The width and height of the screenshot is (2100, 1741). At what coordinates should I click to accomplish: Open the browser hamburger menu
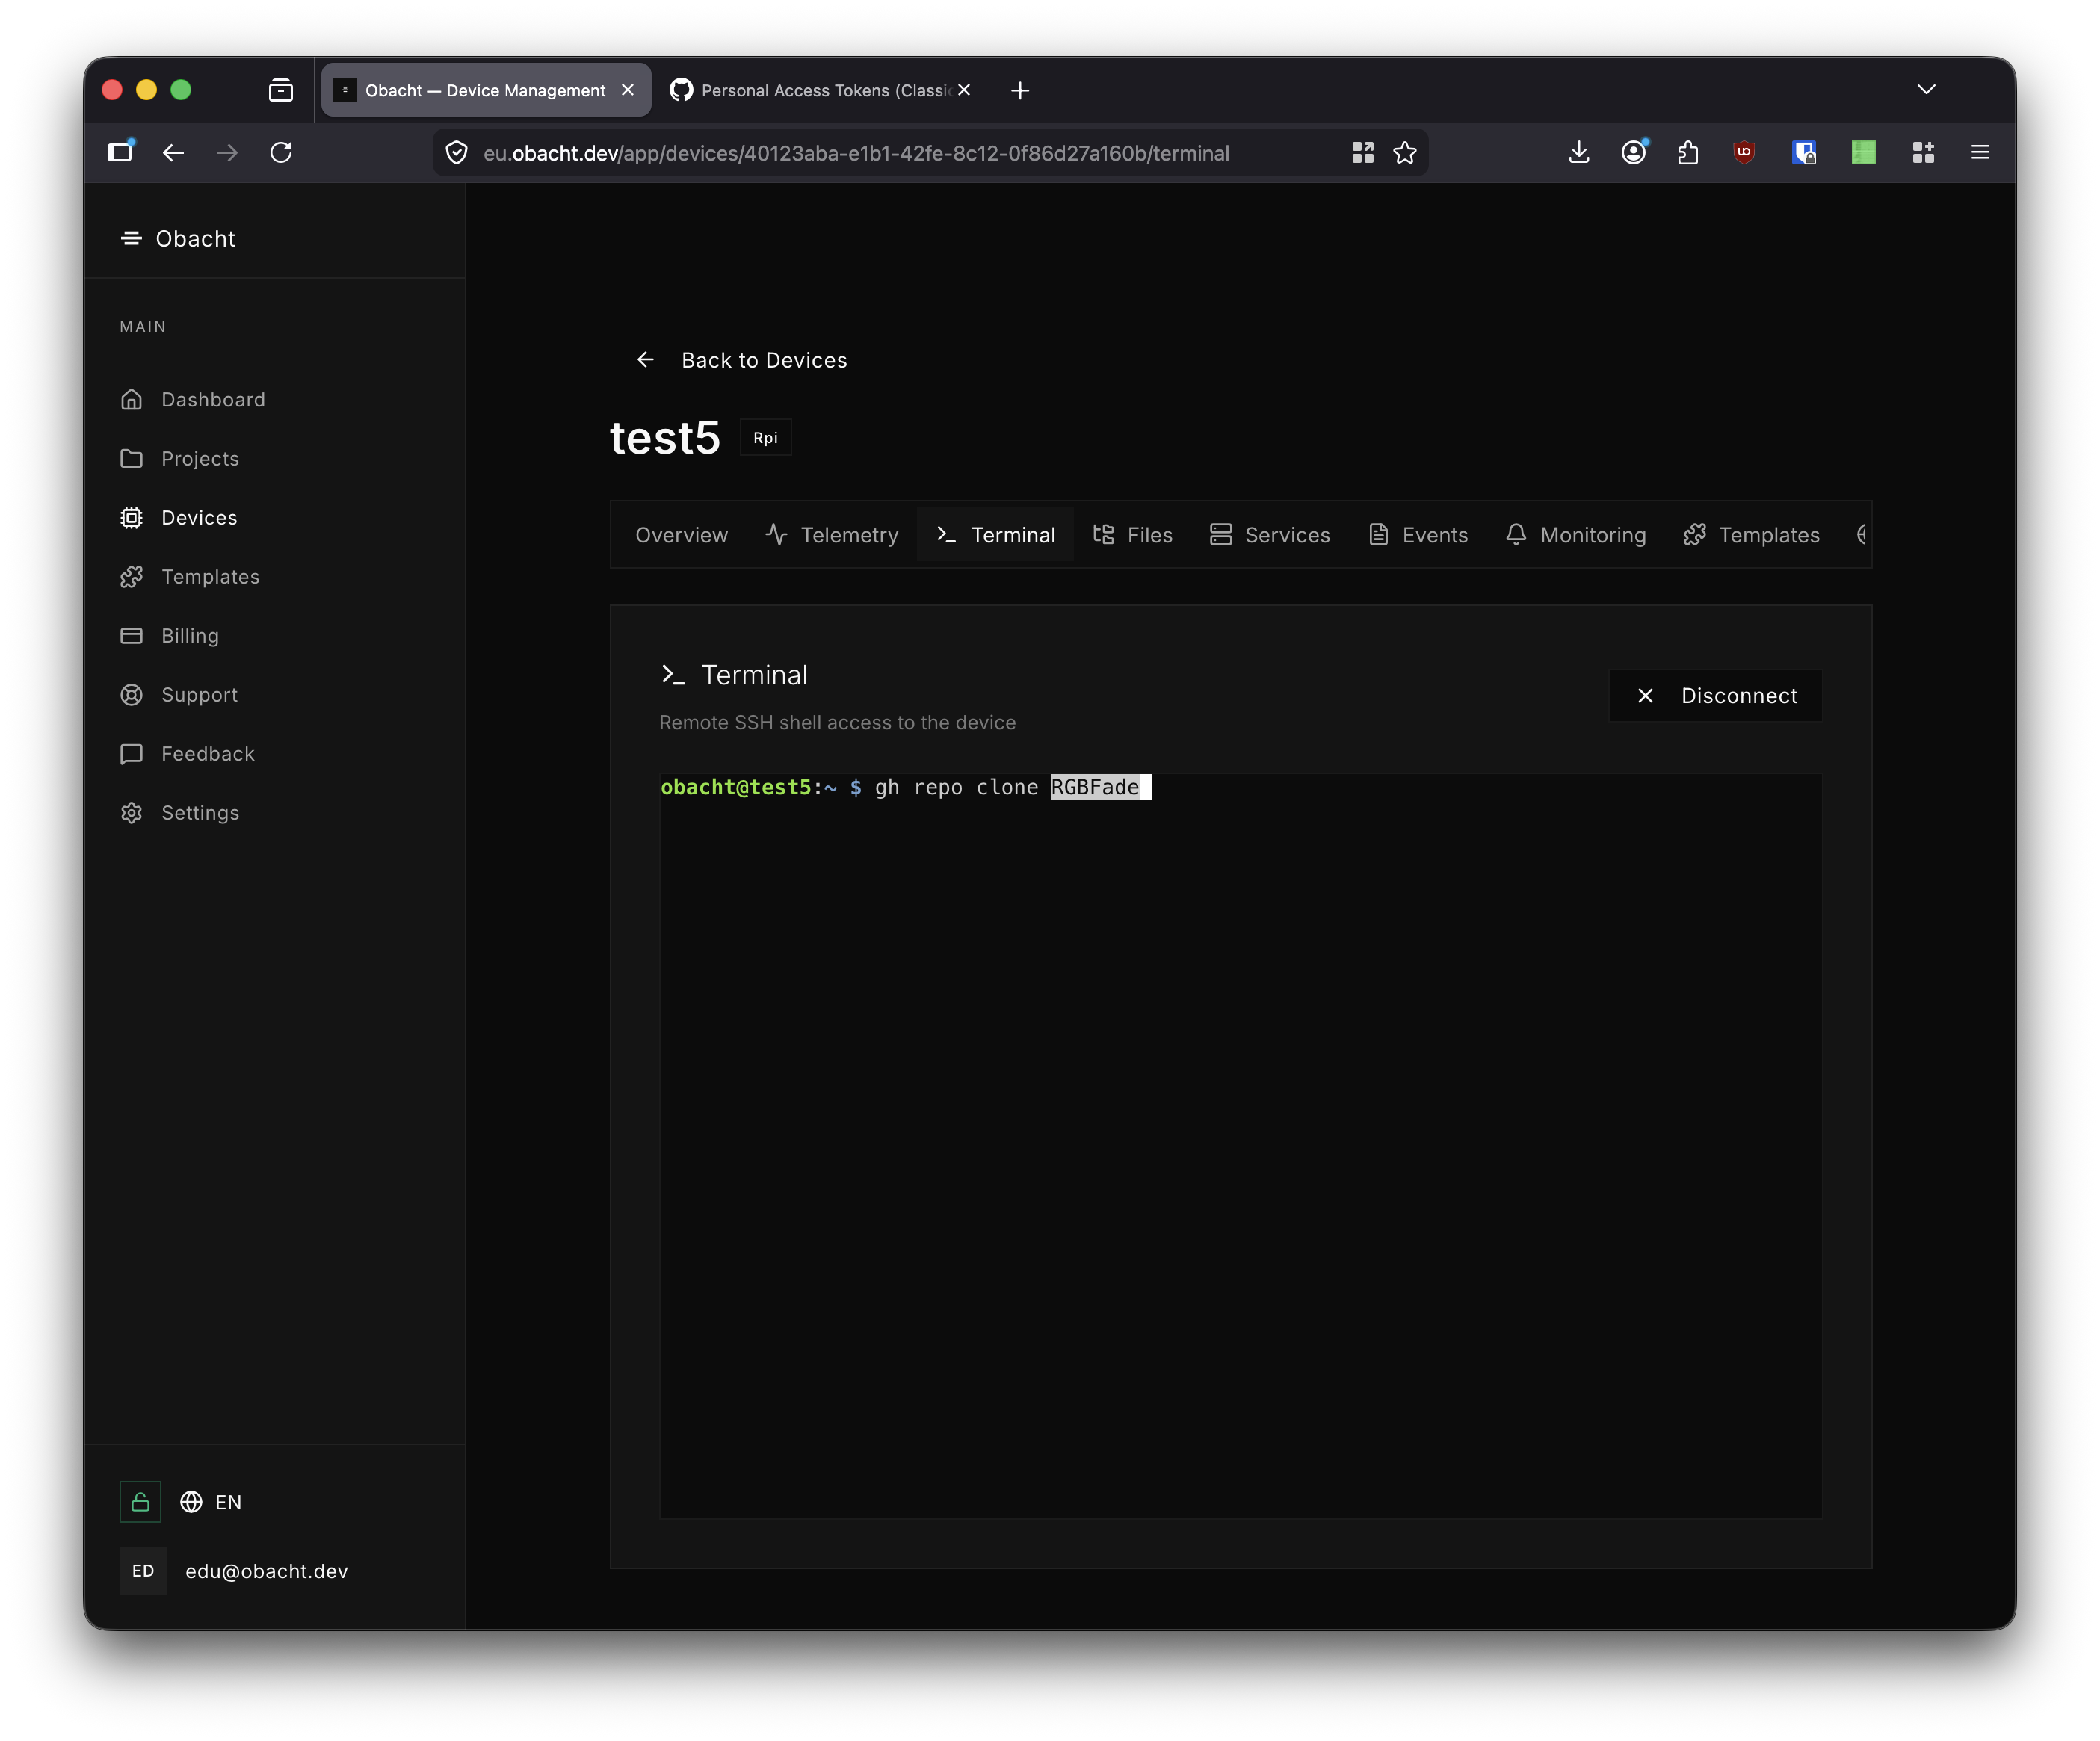point(1980,152)
